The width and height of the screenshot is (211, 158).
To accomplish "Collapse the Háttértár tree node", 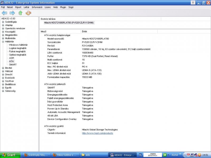I will [3, 42].
